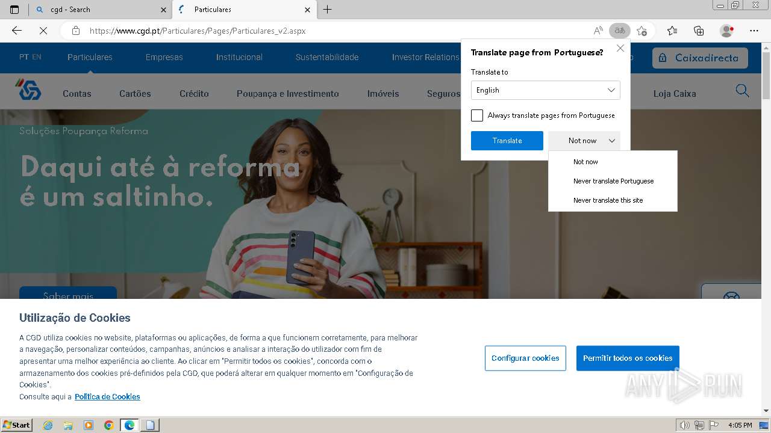Add this page to favorites star icon
771x433 pixels.
[x=641, y=31]
